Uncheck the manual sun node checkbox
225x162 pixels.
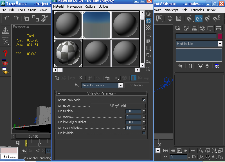pos(144,100)
